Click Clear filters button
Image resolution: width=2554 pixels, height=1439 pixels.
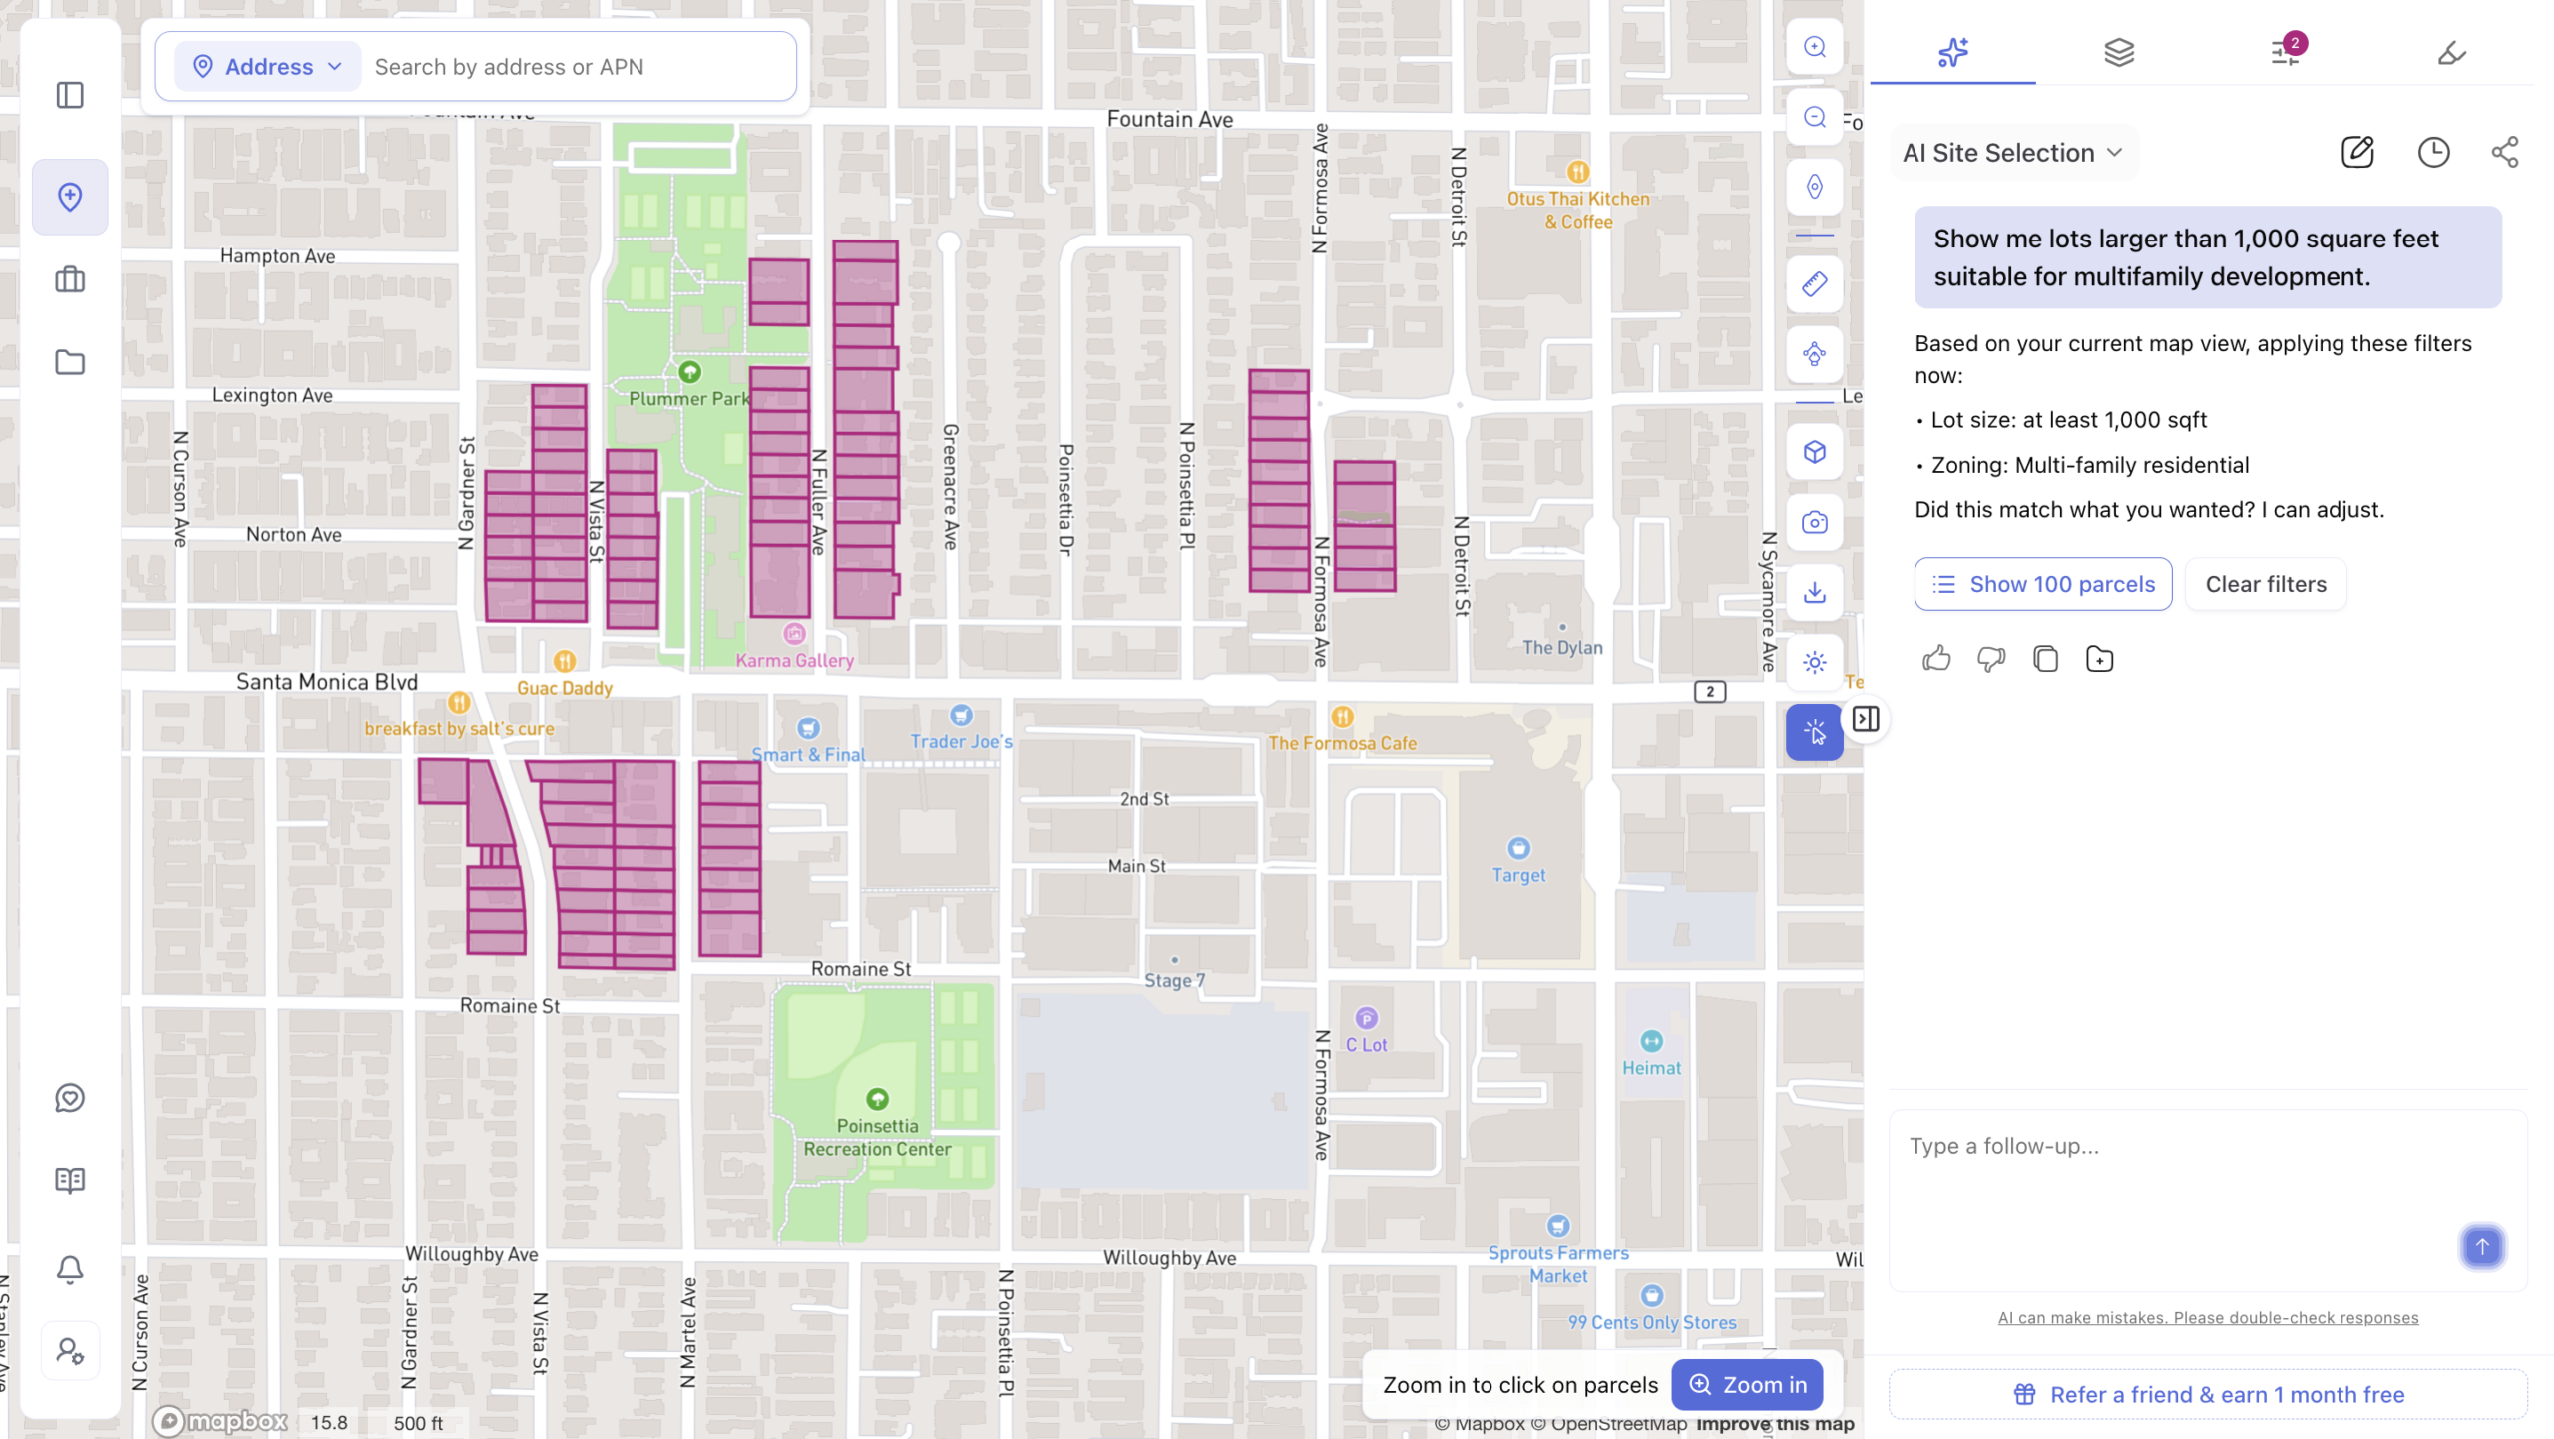click(2265, 584)
